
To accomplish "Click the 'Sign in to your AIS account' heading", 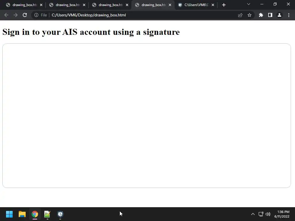I will (91, 32).
